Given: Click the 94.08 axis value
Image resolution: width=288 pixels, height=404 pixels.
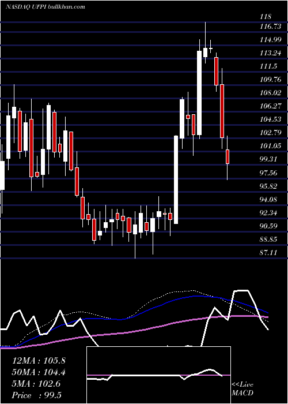Looking at the screenshot, I should [x=268, y=199].
